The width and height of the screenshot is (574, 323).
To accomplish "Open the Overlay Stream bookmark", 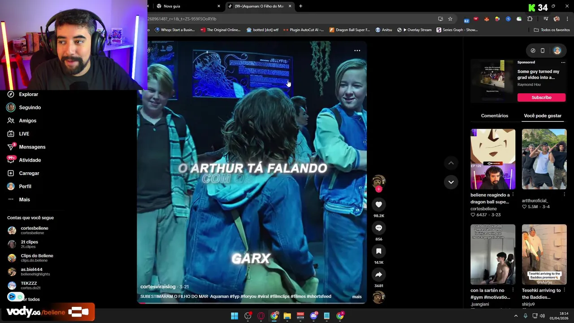I will click(x=414, y=30).
